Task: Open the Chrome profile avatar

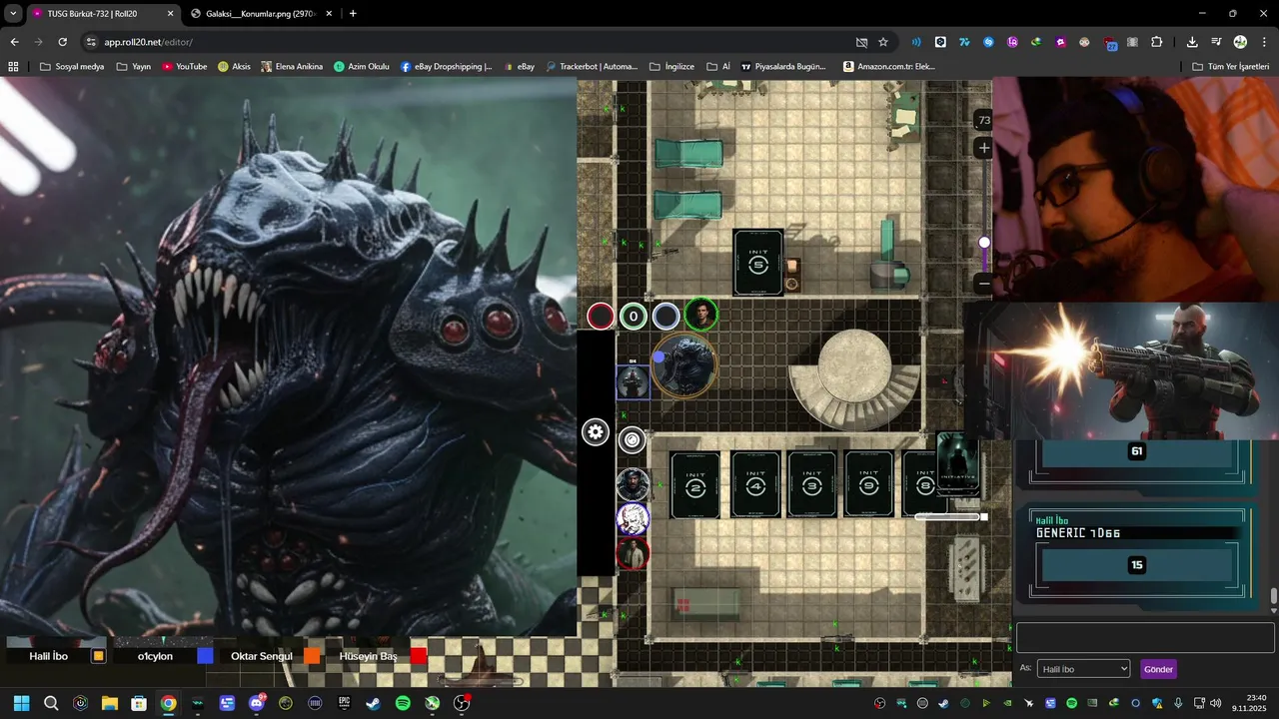Action: point(1240,42)
